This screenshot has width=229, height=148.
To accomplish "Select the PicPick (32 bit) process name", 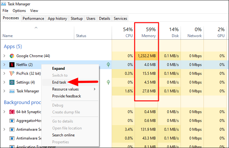I will 29,74.
